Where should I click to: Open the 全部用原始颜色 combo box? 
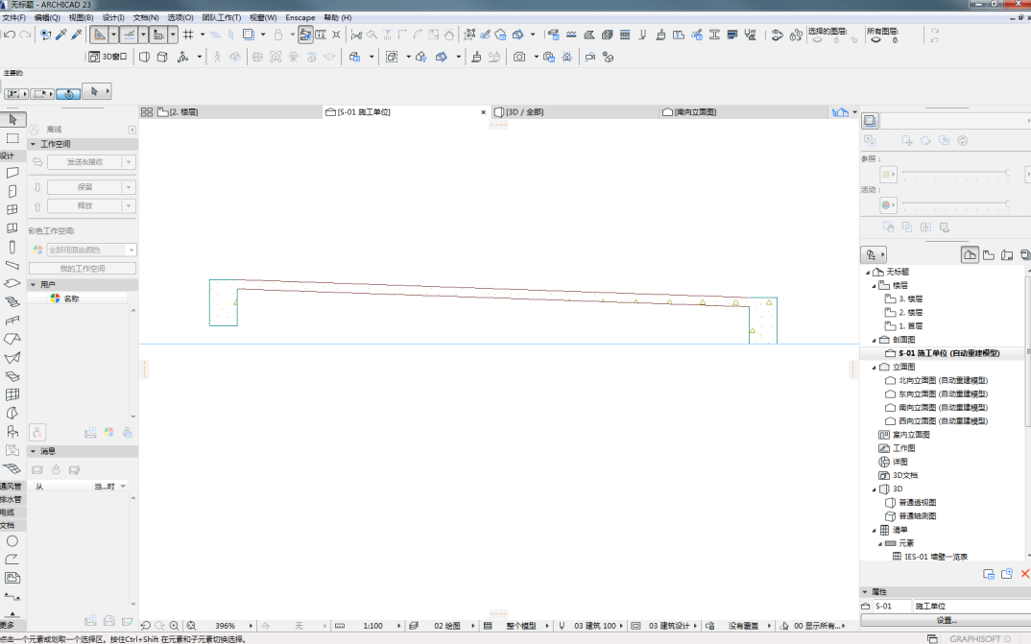pyautogui.click(x=91, y=250)
